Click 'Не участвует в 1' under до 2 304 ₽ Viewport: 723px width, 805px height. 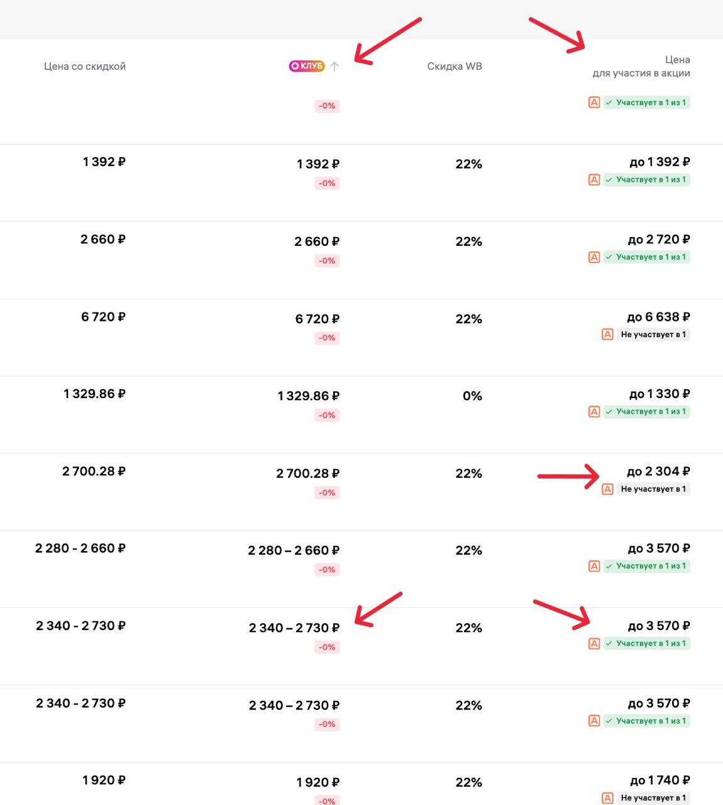[653, 489]
